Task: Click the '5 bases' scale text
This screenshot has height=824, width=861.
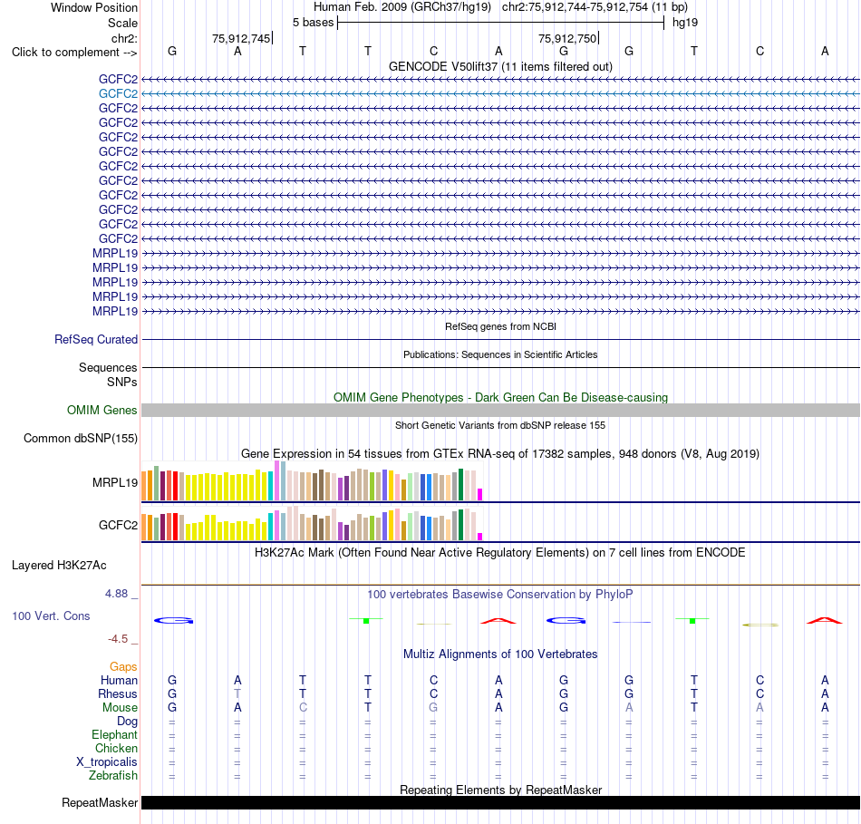Action: (313, 23)
